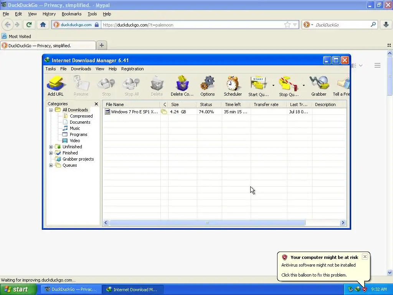
Task: Select Windows 7 Pro download row
Action: click(x=225, y=112)
